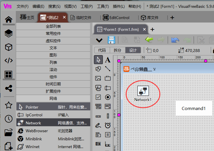This screenshot has width=214, height=151.
Task: Open the recent history clock icon
Action: pyautogui.click(x=9, y=119)
